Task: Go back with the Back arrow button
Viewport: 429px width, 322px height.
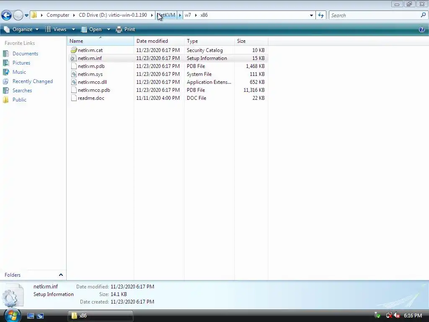Action: click(x=6, y=15)
